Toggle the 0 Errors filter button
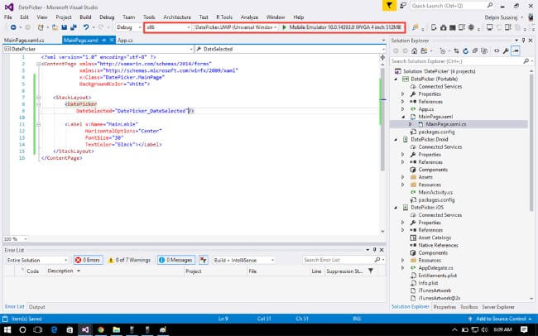Screen dimensions: 538x336 pos(88,260)
